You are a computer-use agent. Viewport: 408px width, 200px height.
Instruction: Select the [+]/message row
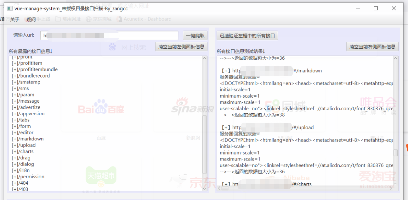[26, 101]
